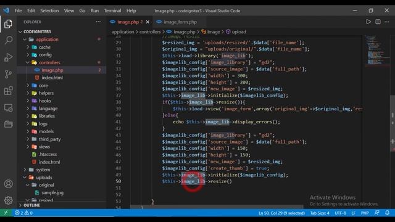Change Tab Size: 4 indentation setting
Viewport: 395px width, 222px height.
[x=320, y=213]
